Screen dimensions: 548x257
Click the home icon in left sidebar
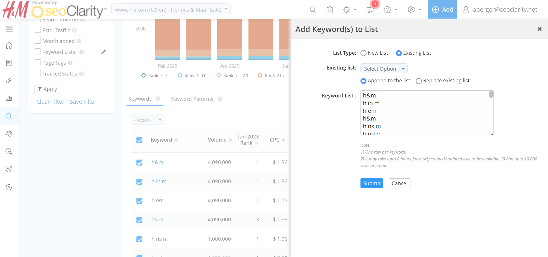click(x=9, y=45)
